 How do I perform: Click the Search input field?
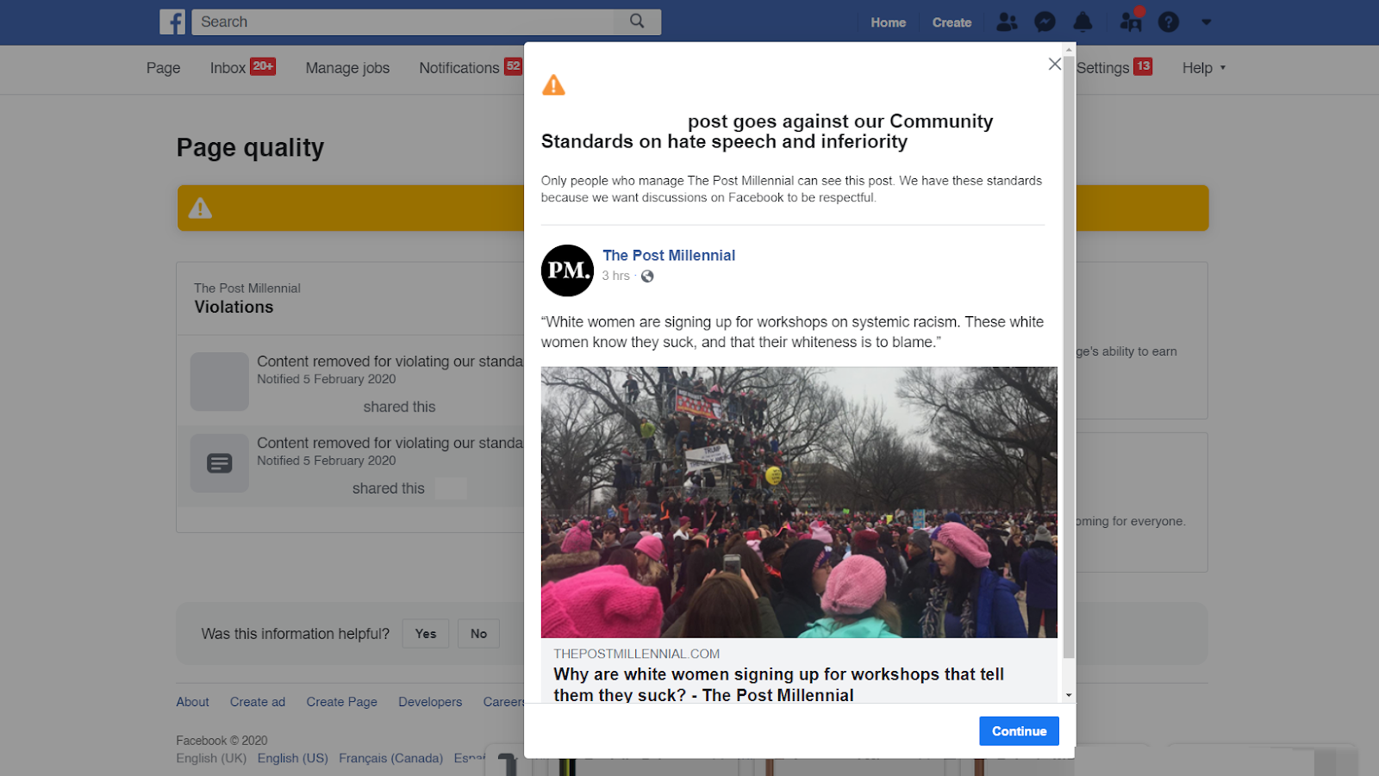(x=405, y=22)
